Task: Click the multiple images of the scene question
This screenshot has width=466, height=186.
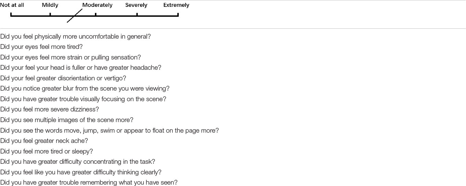Action: coord(67,120)
